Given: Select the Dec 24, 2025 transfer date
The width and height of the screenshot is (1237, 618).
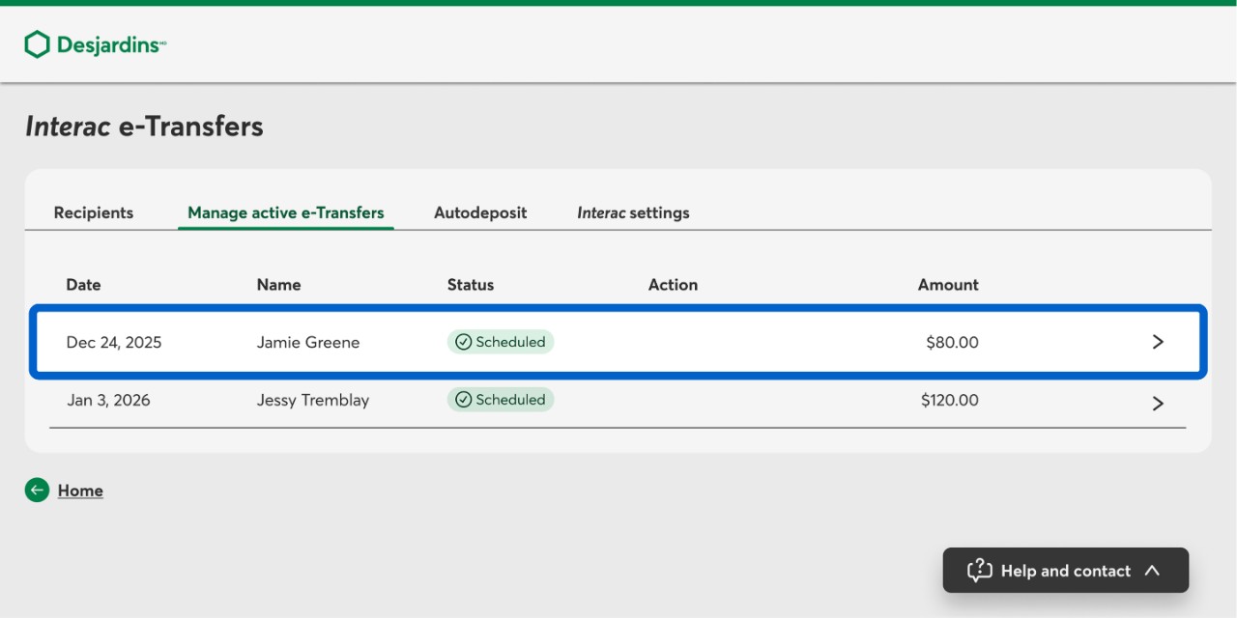Looking at the screenshot, I should (x=114, y=342).
